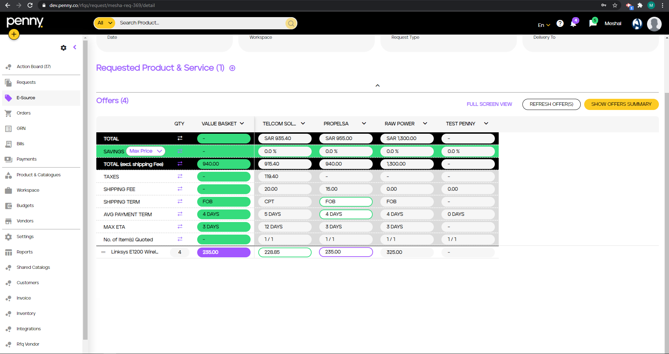The width and height of the screenshot is (669, 354).
Task: Click the purple 235.00 value basket cell
Action: click(224, 252)
